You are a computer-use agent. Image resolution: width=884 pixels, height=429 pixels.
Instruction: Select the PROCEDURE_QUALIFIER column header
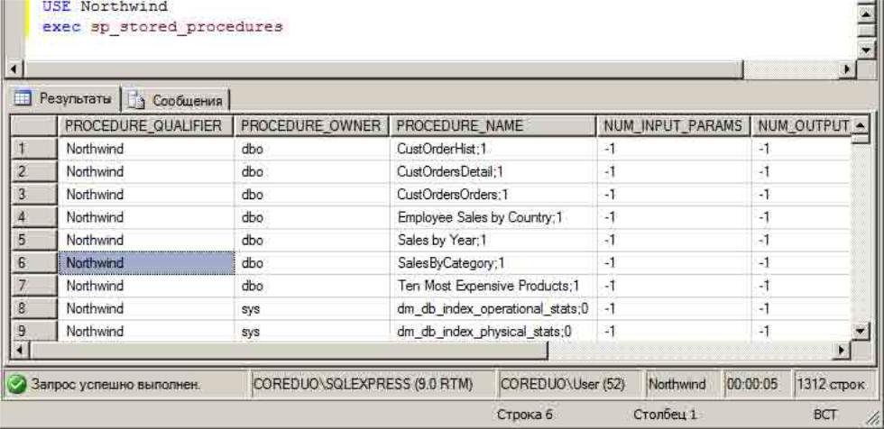tap(145, 127)
